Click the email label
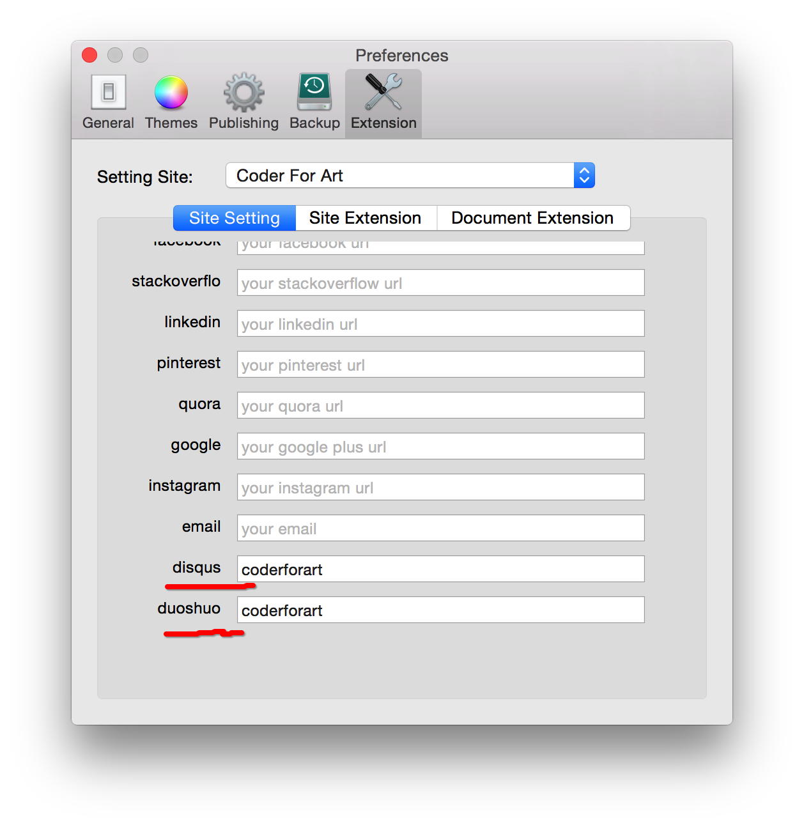This screenshot has width=804, height=827. [201, 527]
